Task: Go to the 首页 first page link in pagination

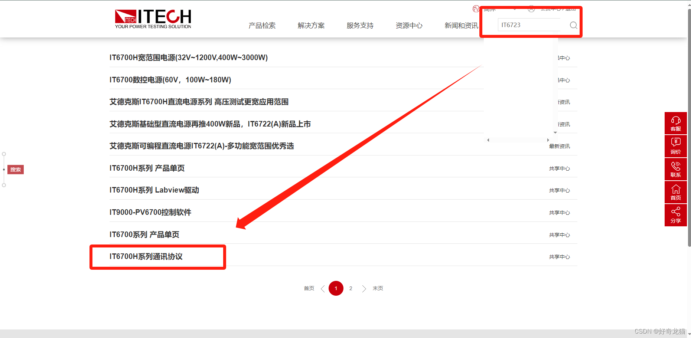Action: [309, 288]
